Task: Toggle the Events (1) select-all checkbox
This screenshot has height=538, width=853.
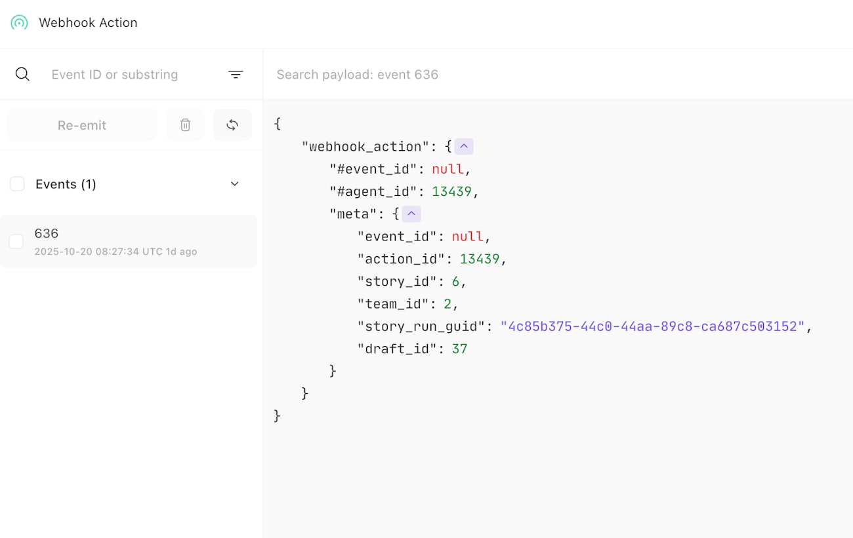Action: pos(17,184)
